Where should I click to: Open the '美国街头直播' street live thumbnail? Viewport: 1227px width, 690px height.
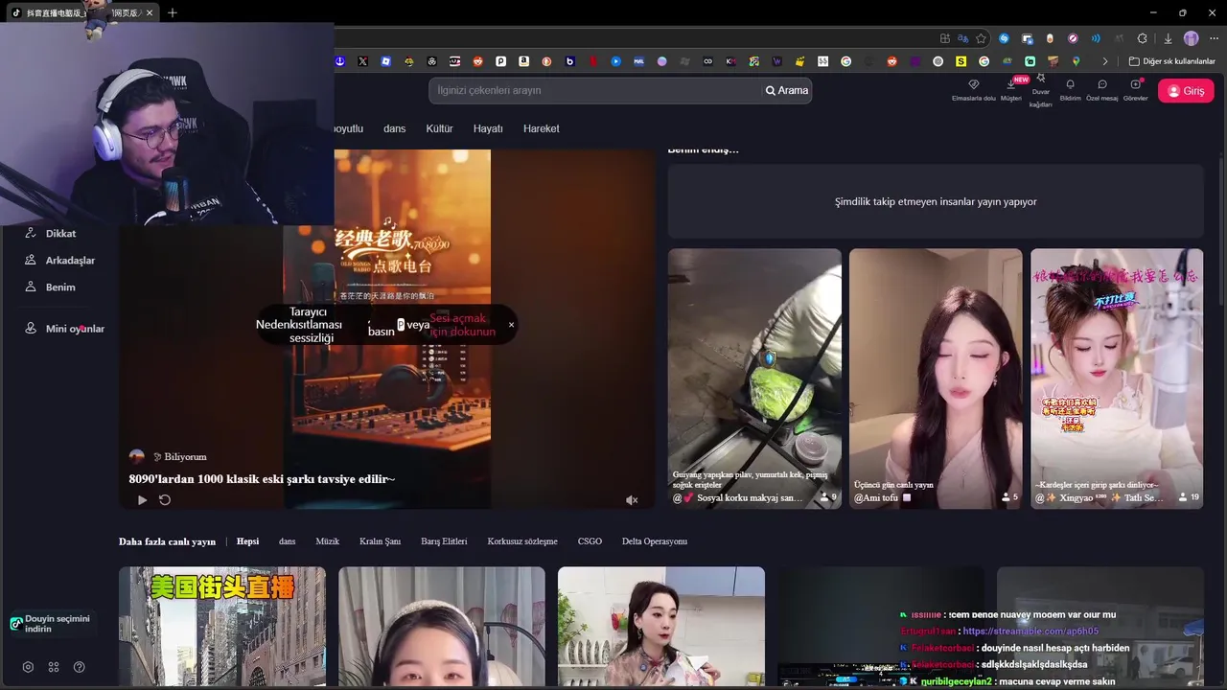tap(222, 626)
